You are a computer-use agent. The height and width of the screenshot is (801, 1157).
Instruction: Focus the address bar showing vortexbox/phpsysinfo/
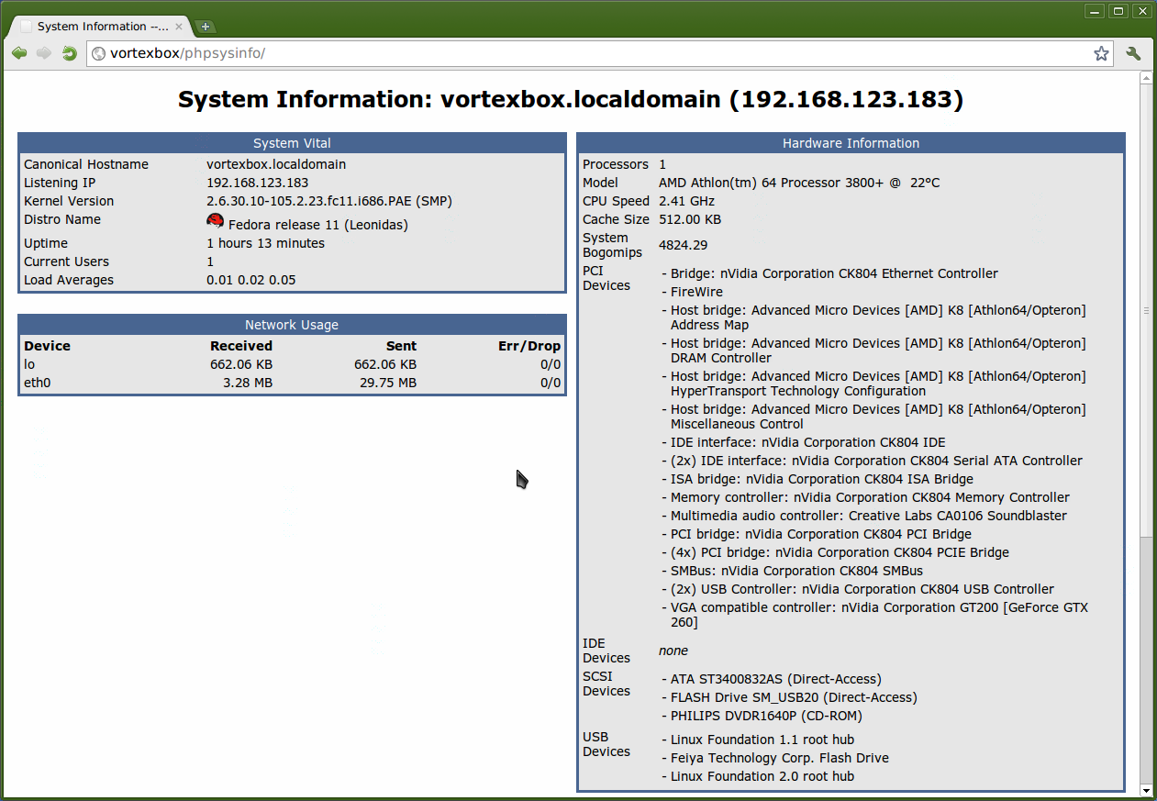601,53
